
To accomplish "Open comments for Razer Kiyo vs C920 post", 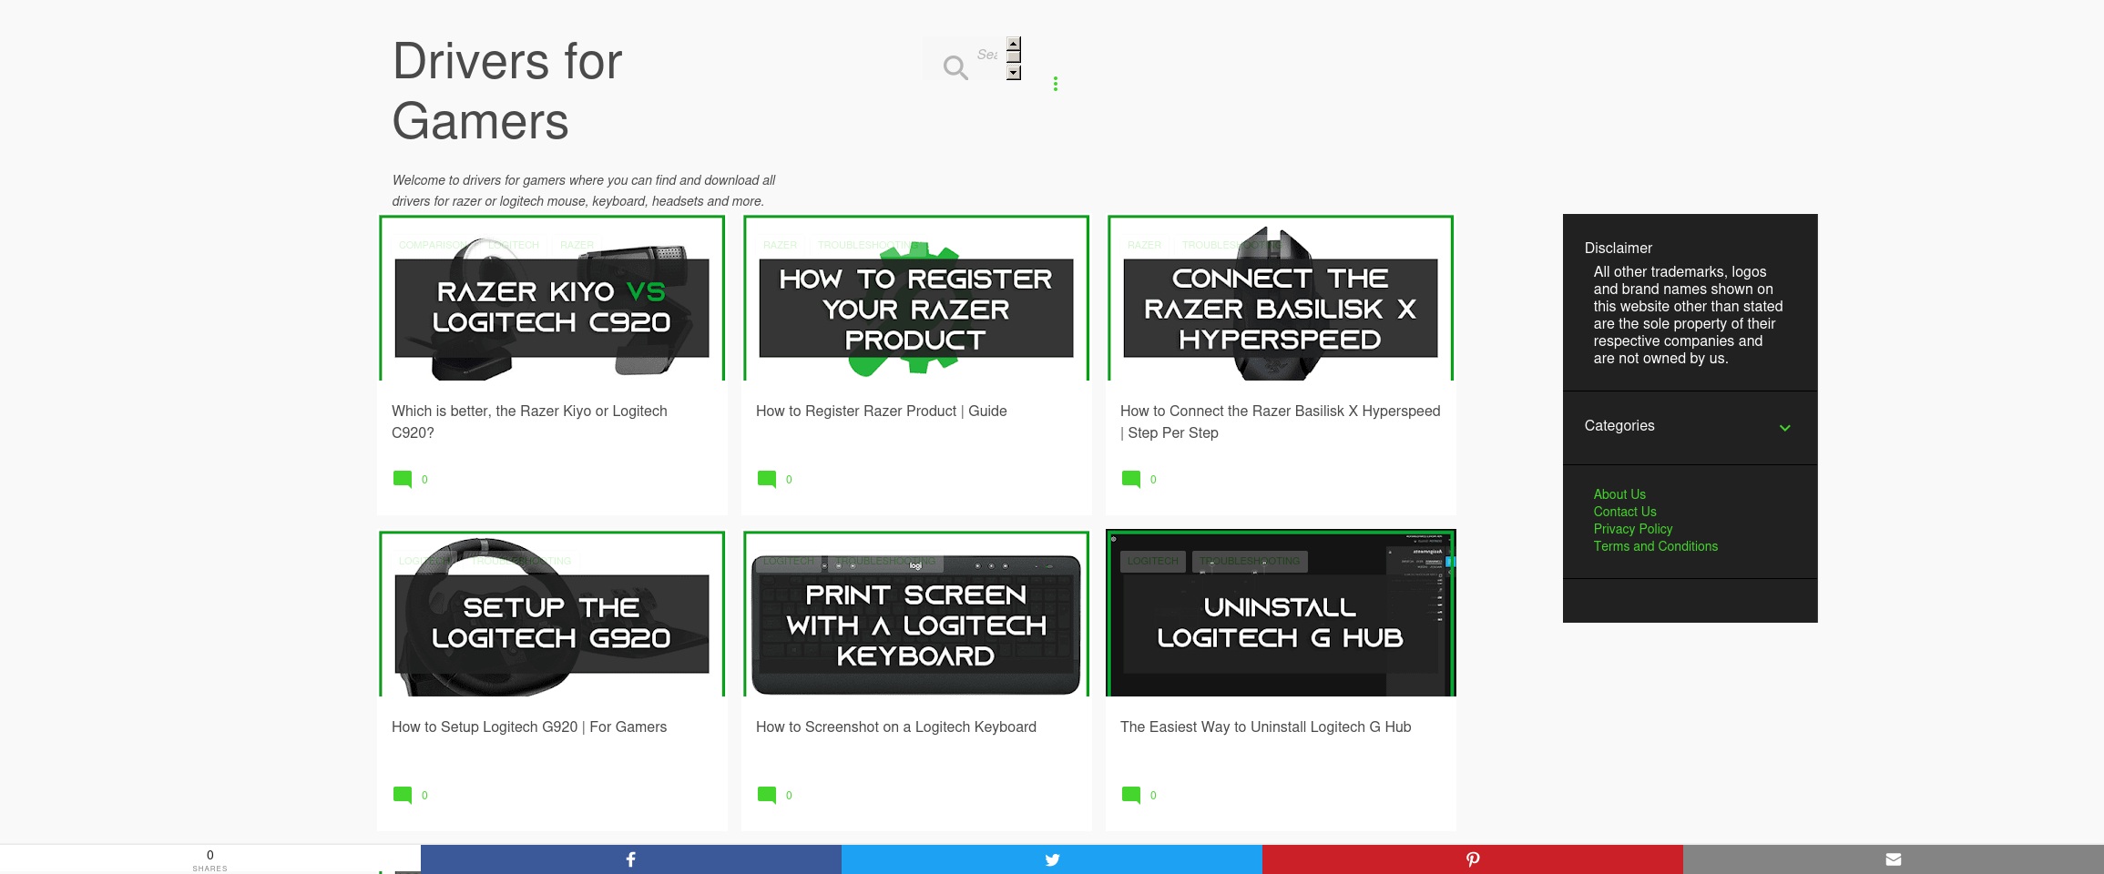I will pyautogui.click(x=411, y=479).
